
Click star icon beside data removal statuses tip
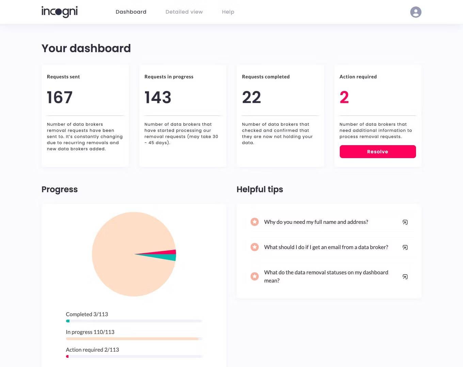[x=255, y=276]
